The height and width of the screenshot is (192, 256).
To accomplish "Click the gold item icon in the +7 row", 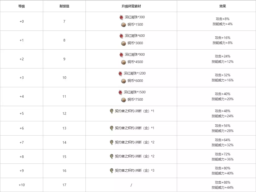I will coord(111,142).
